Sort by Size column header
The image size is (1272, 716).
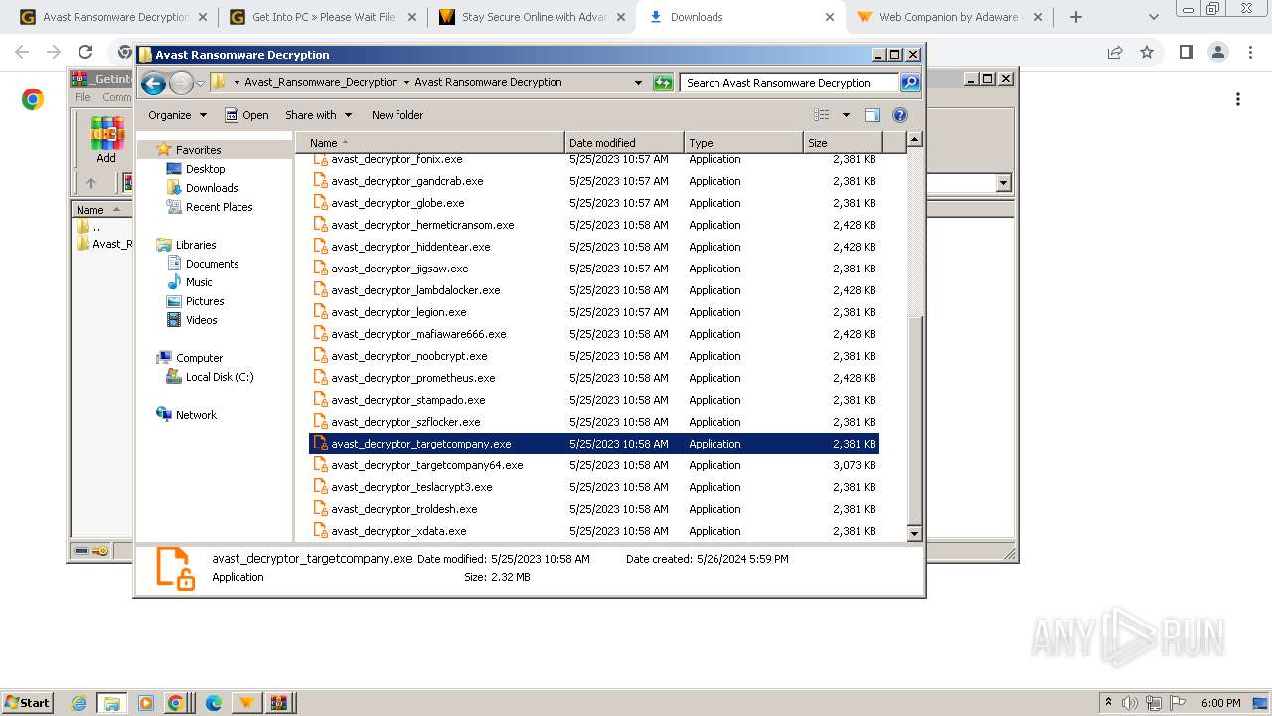click(x=843, y=143)
